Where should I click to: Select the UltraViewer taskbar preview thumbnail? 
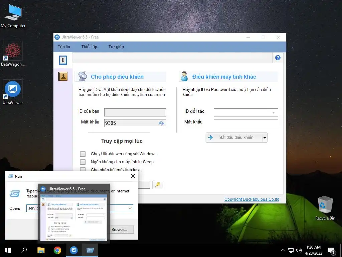coord(74,213)
